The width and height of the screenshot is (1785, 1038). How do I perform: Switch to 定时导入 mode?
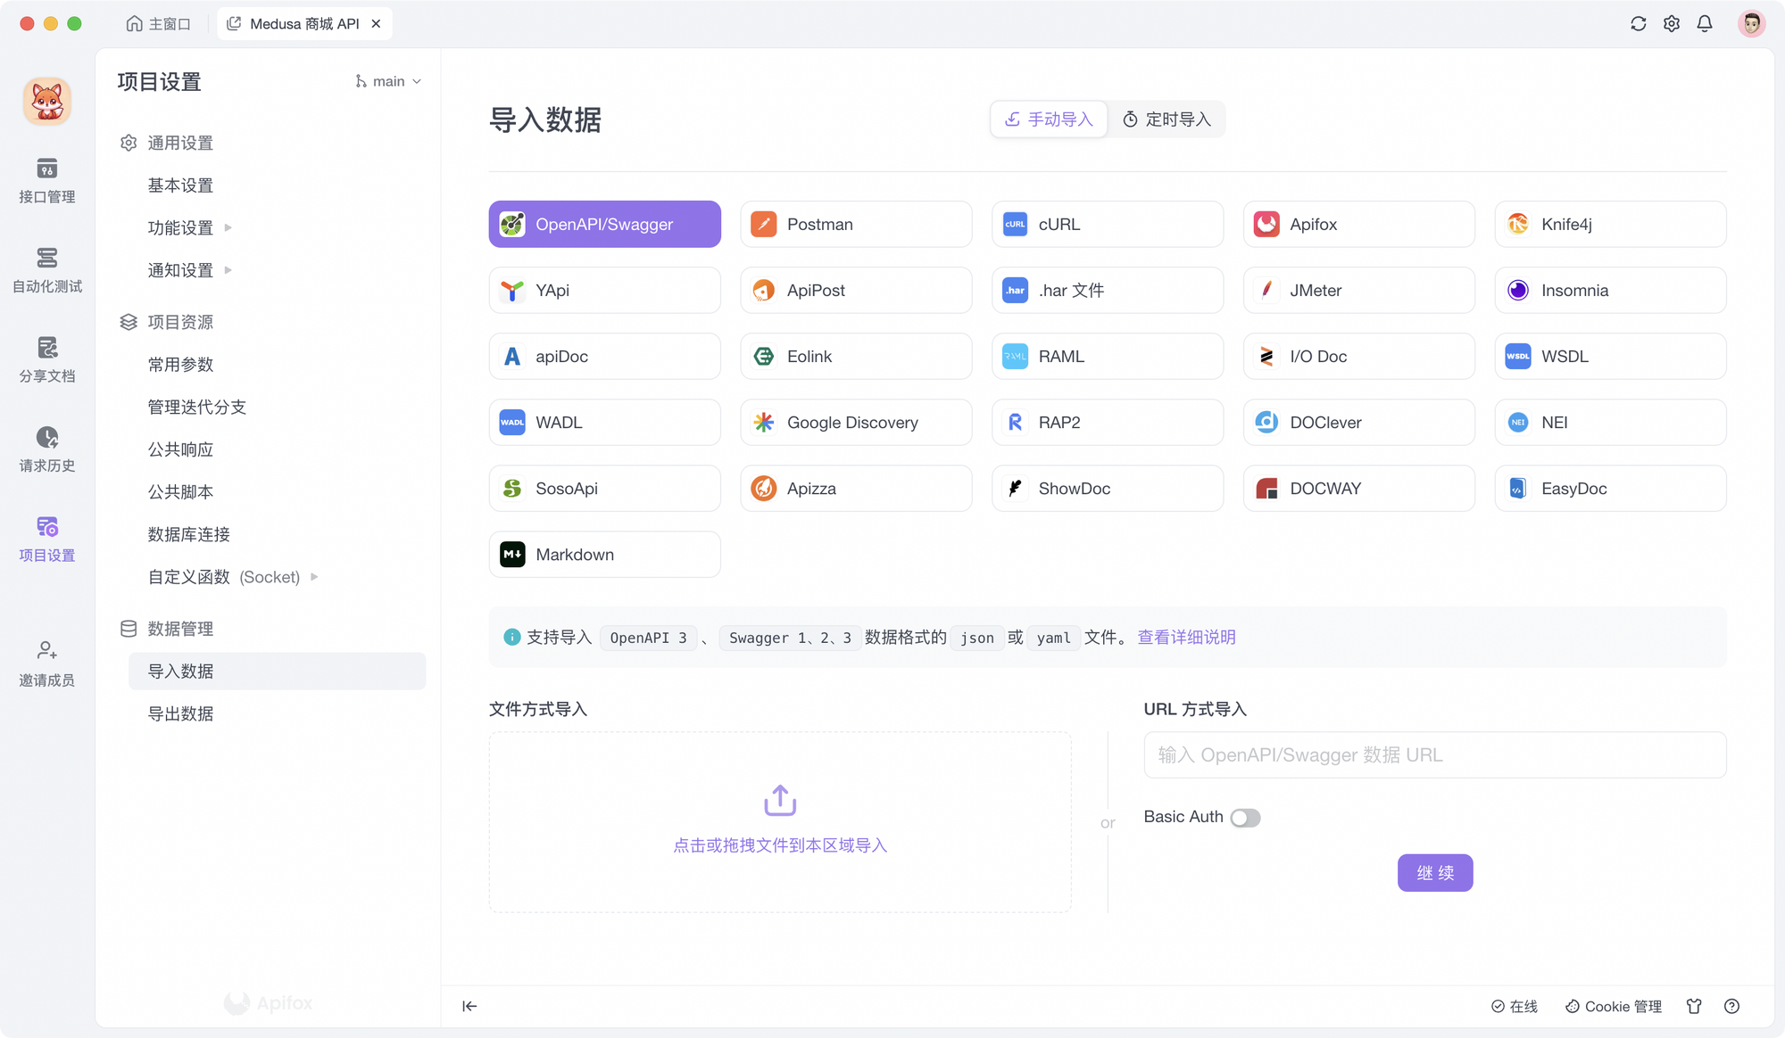pos(1166,119)
